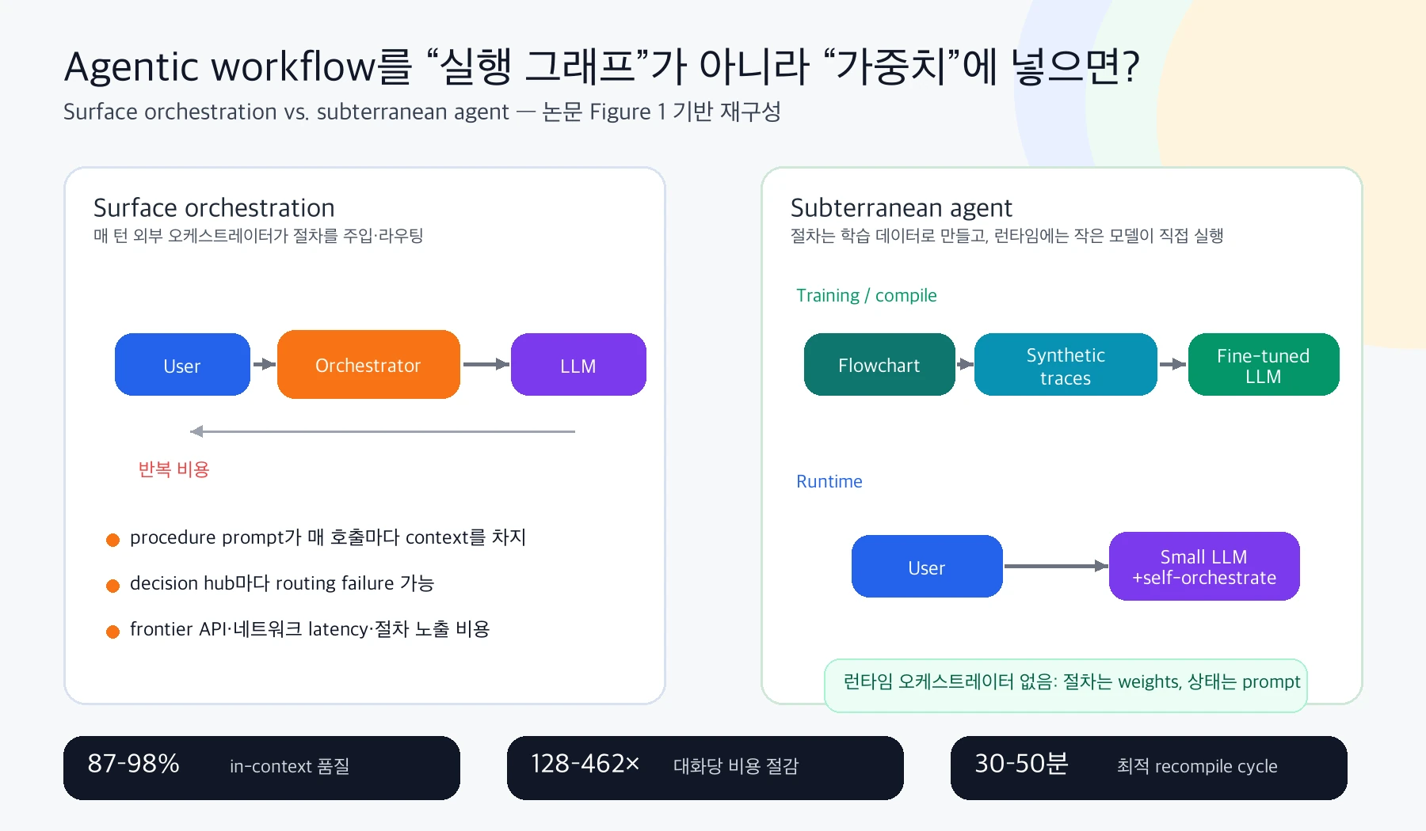Click the arrow from Orchestrator to LLM
1426x831 pixels.
click(x=486, y=364)
